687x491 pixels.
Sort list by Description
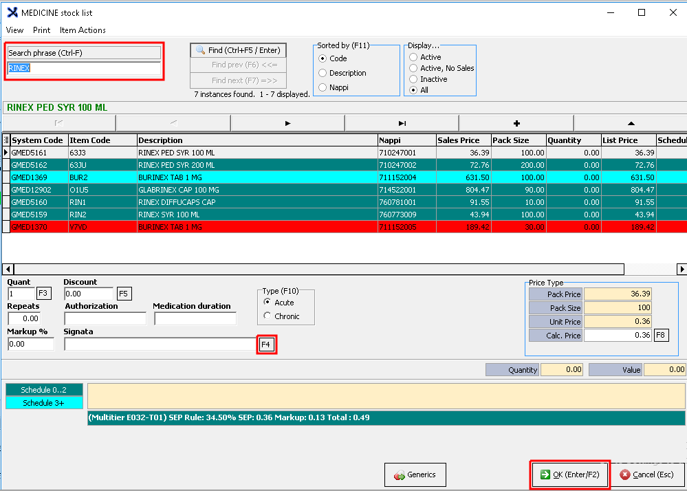[323, 73]
